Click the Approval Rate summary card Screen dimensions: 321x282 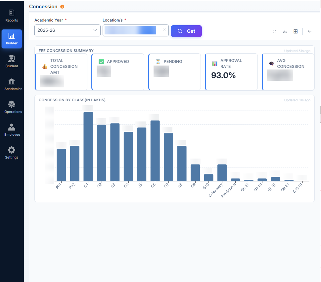(x=231, y=72)
